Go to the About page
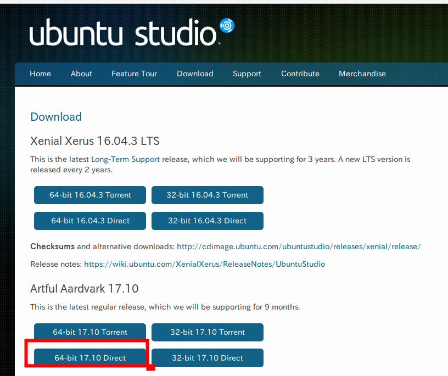Image resolution: width=448 pixels, height=376 pixels. pos(81,74)
